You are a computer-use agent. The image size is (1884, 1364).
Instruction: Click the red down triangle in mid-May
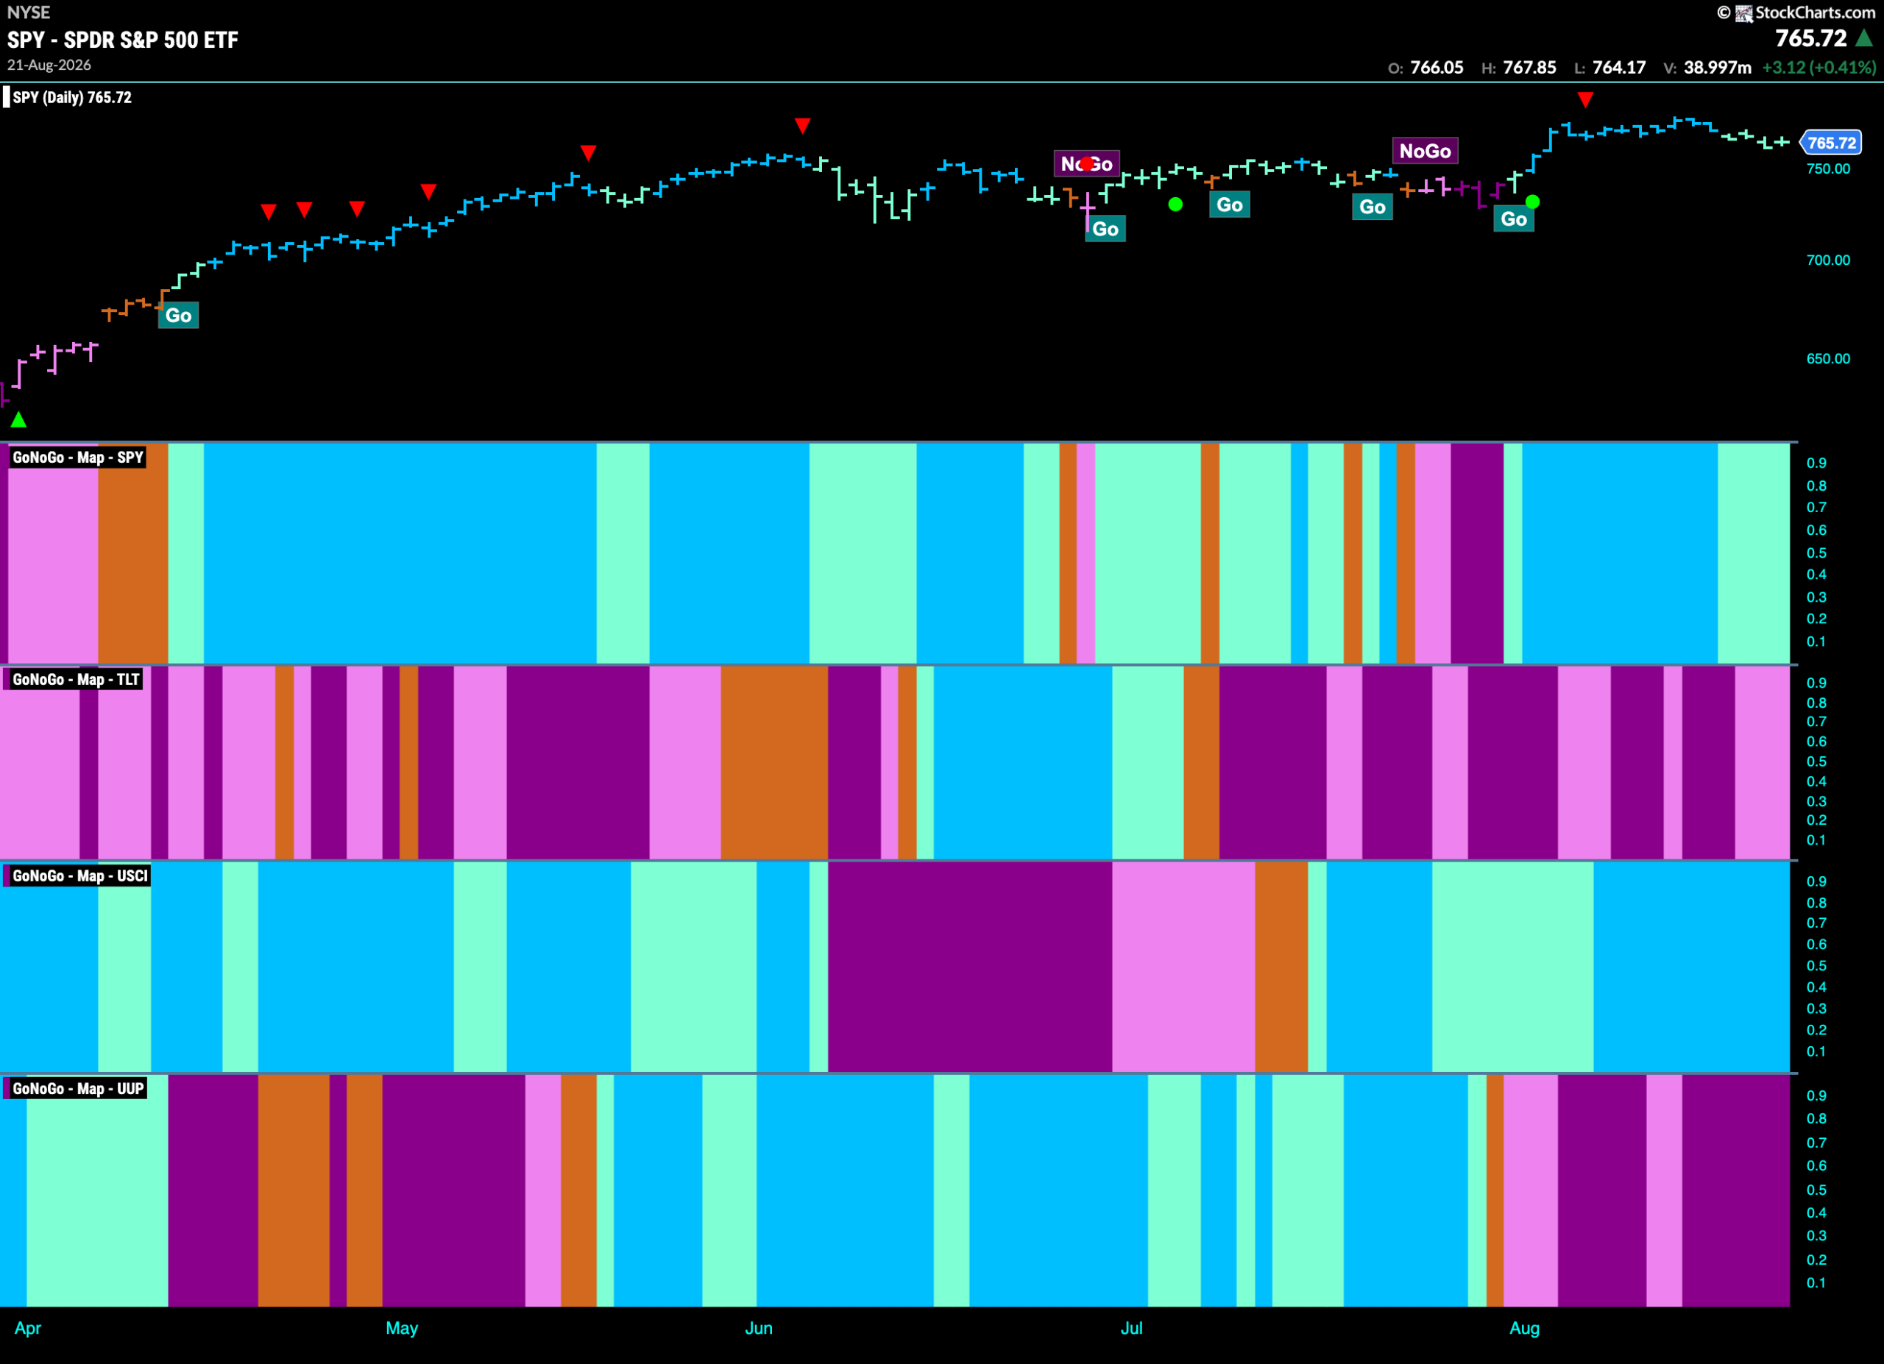(x=588, y=153)
